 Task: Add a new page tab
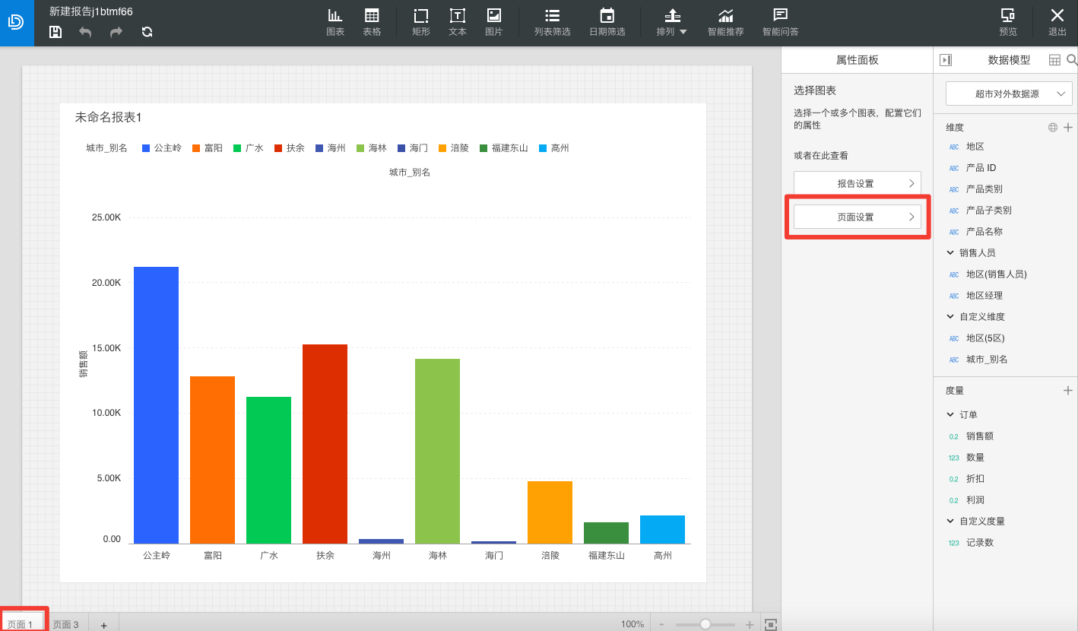point(104,625)
